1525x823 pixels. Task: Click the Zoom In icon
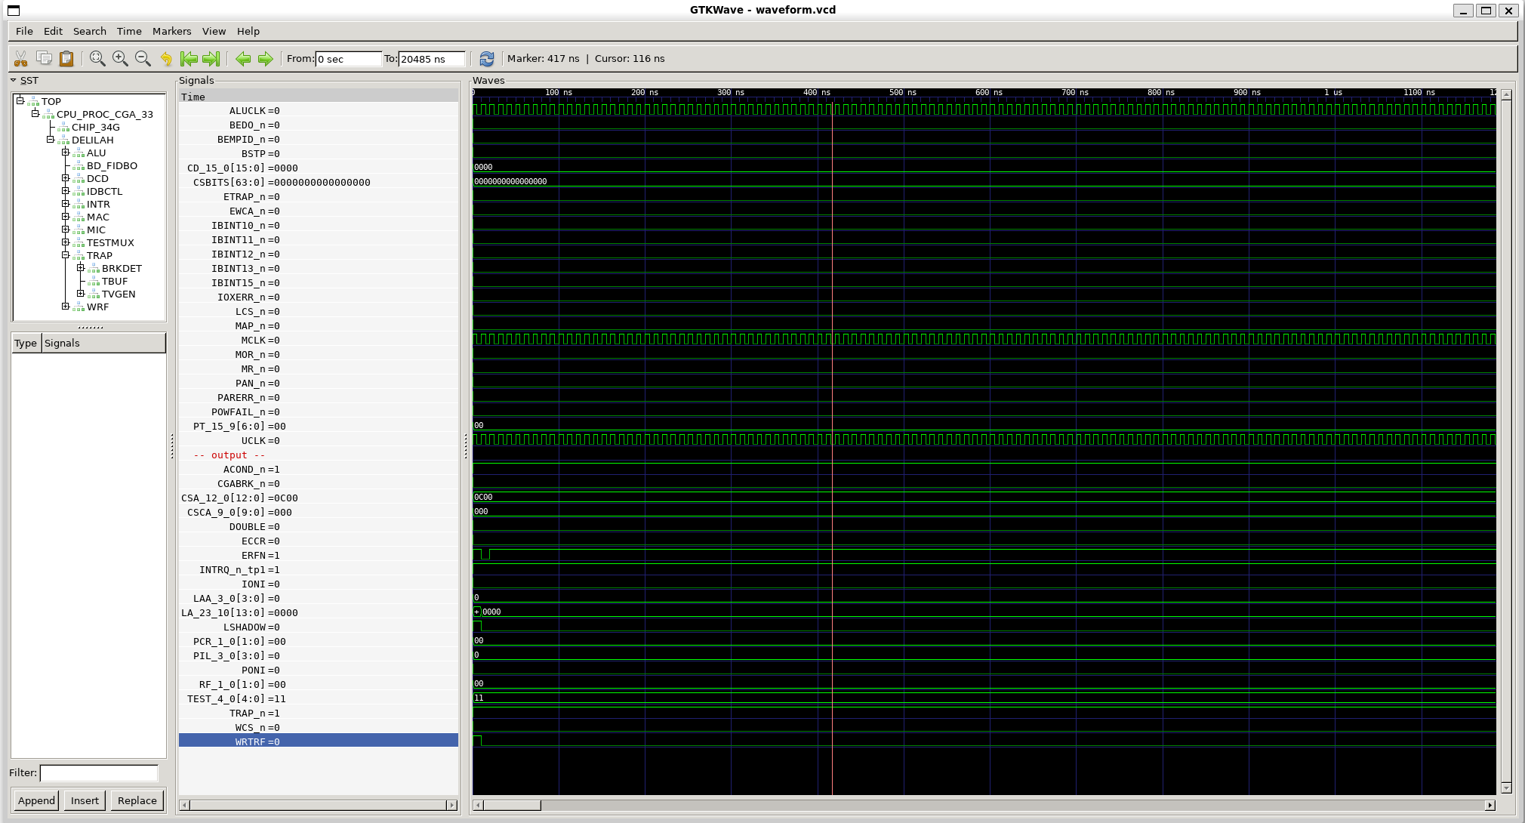click(120, 59)
